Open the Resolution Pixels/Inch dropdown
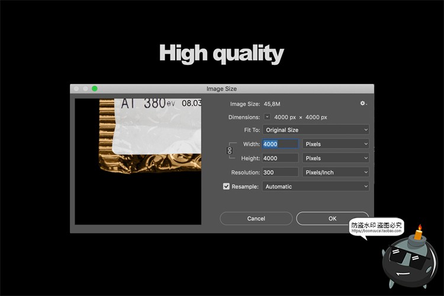The width and height of the screenshot is (444, 296). (x=336, y=173)
